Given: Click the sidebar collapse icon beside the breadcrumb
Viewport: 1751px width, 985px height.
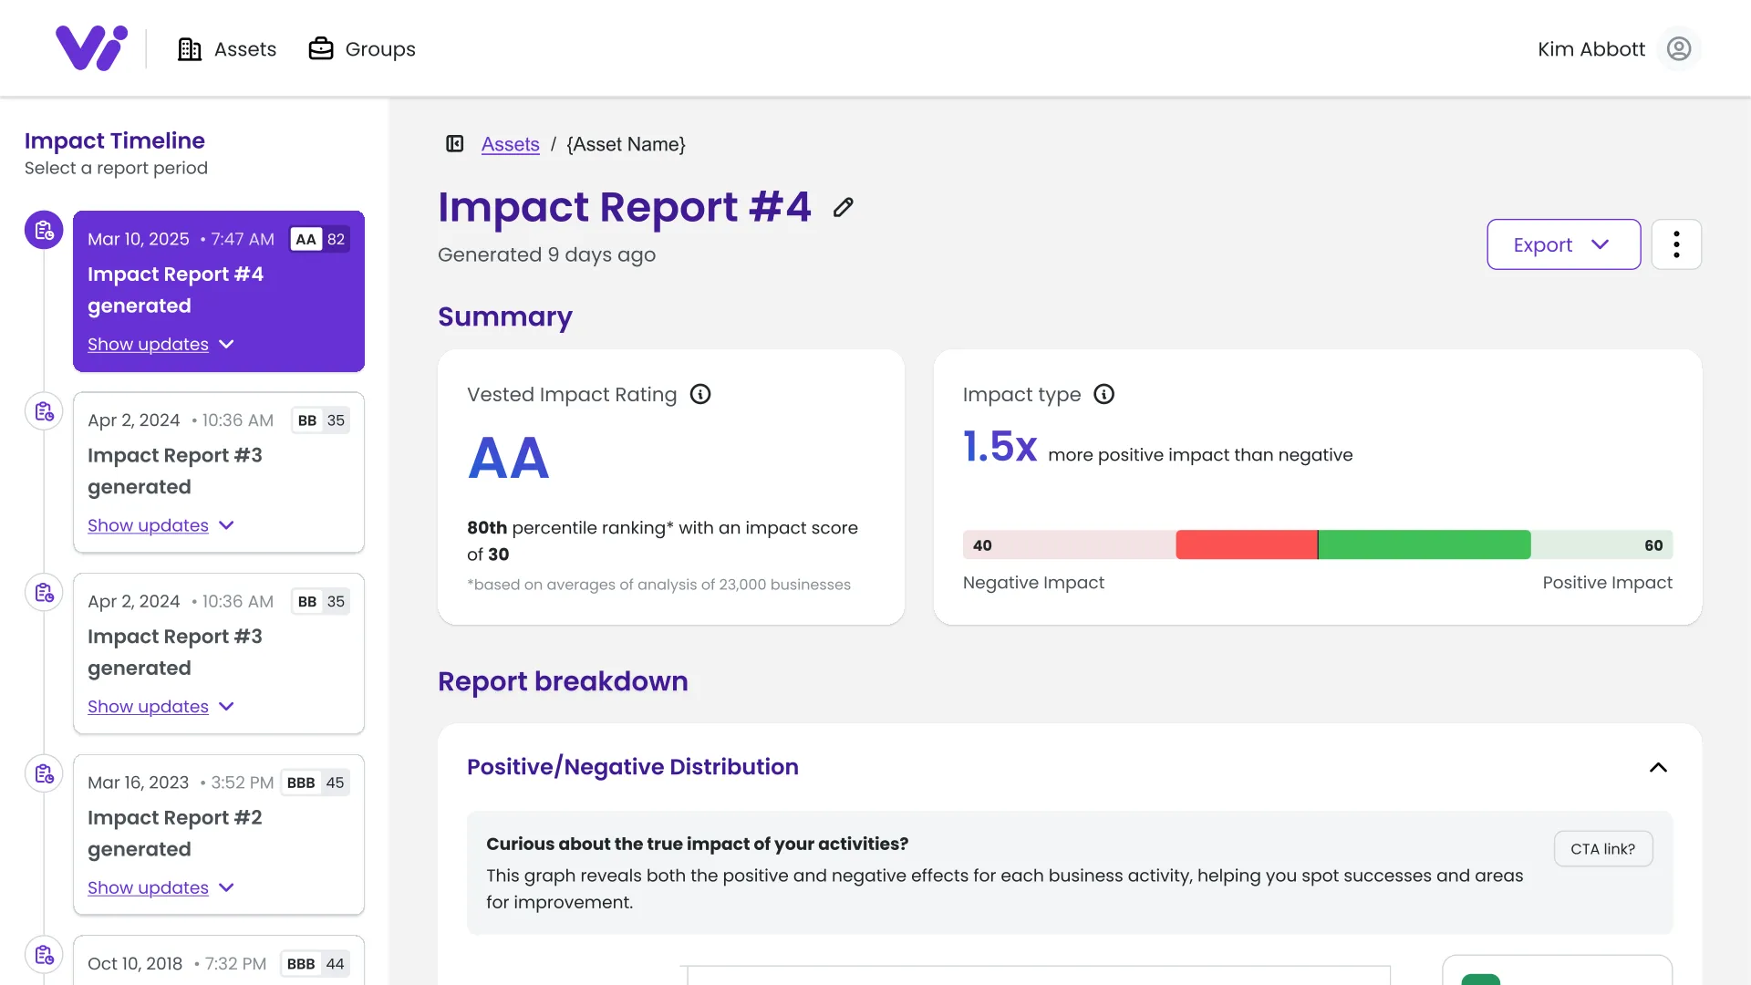Looking at the screenshot, I should coord(454,144).
